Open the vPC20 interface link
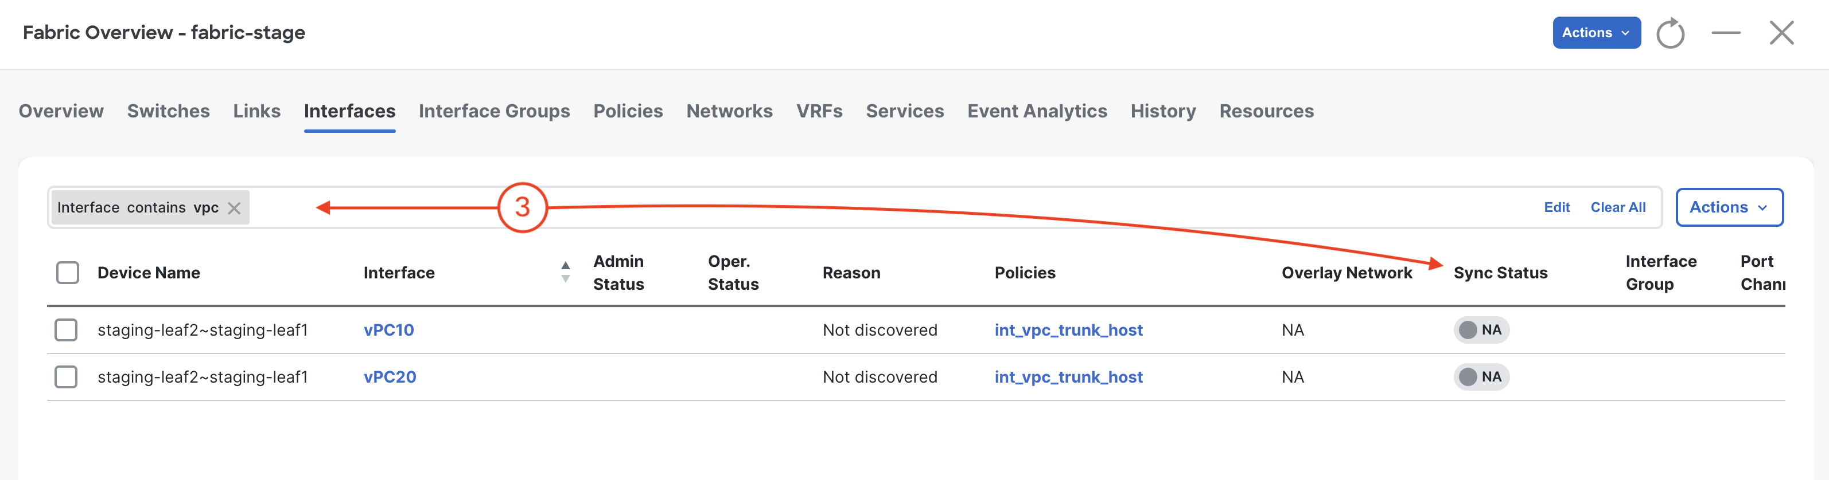Viewport: 1829px width, 480px height. click(x=390, y=376)
